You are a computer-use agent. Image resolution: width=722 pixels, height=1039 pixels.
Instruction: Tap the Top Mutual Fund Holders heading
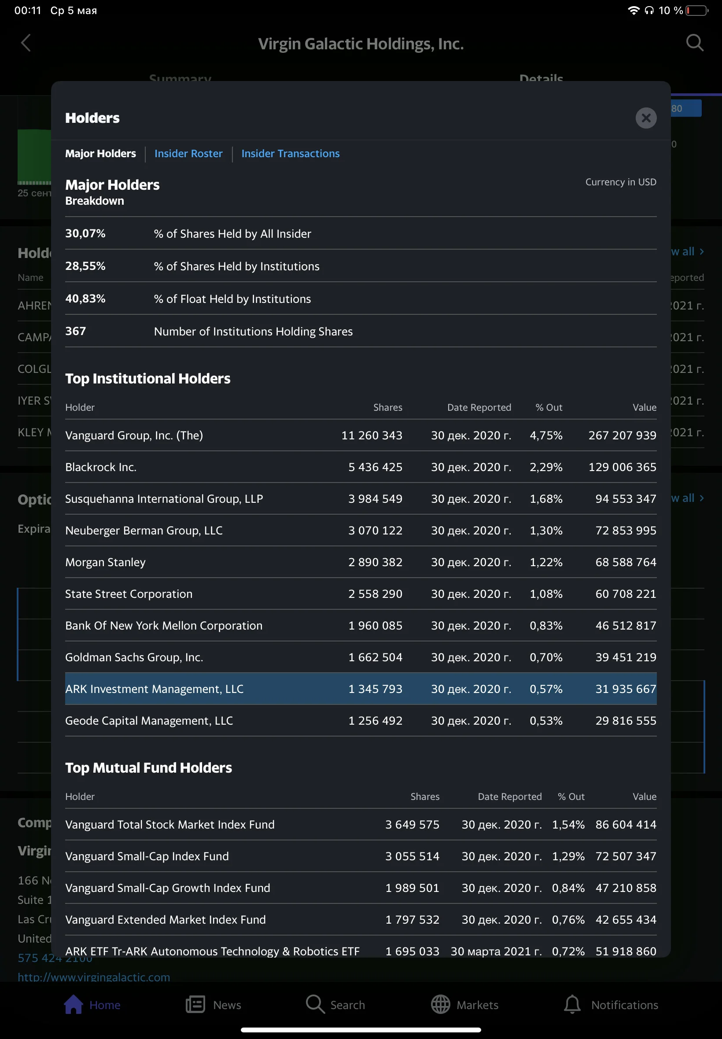click(148, 768)
